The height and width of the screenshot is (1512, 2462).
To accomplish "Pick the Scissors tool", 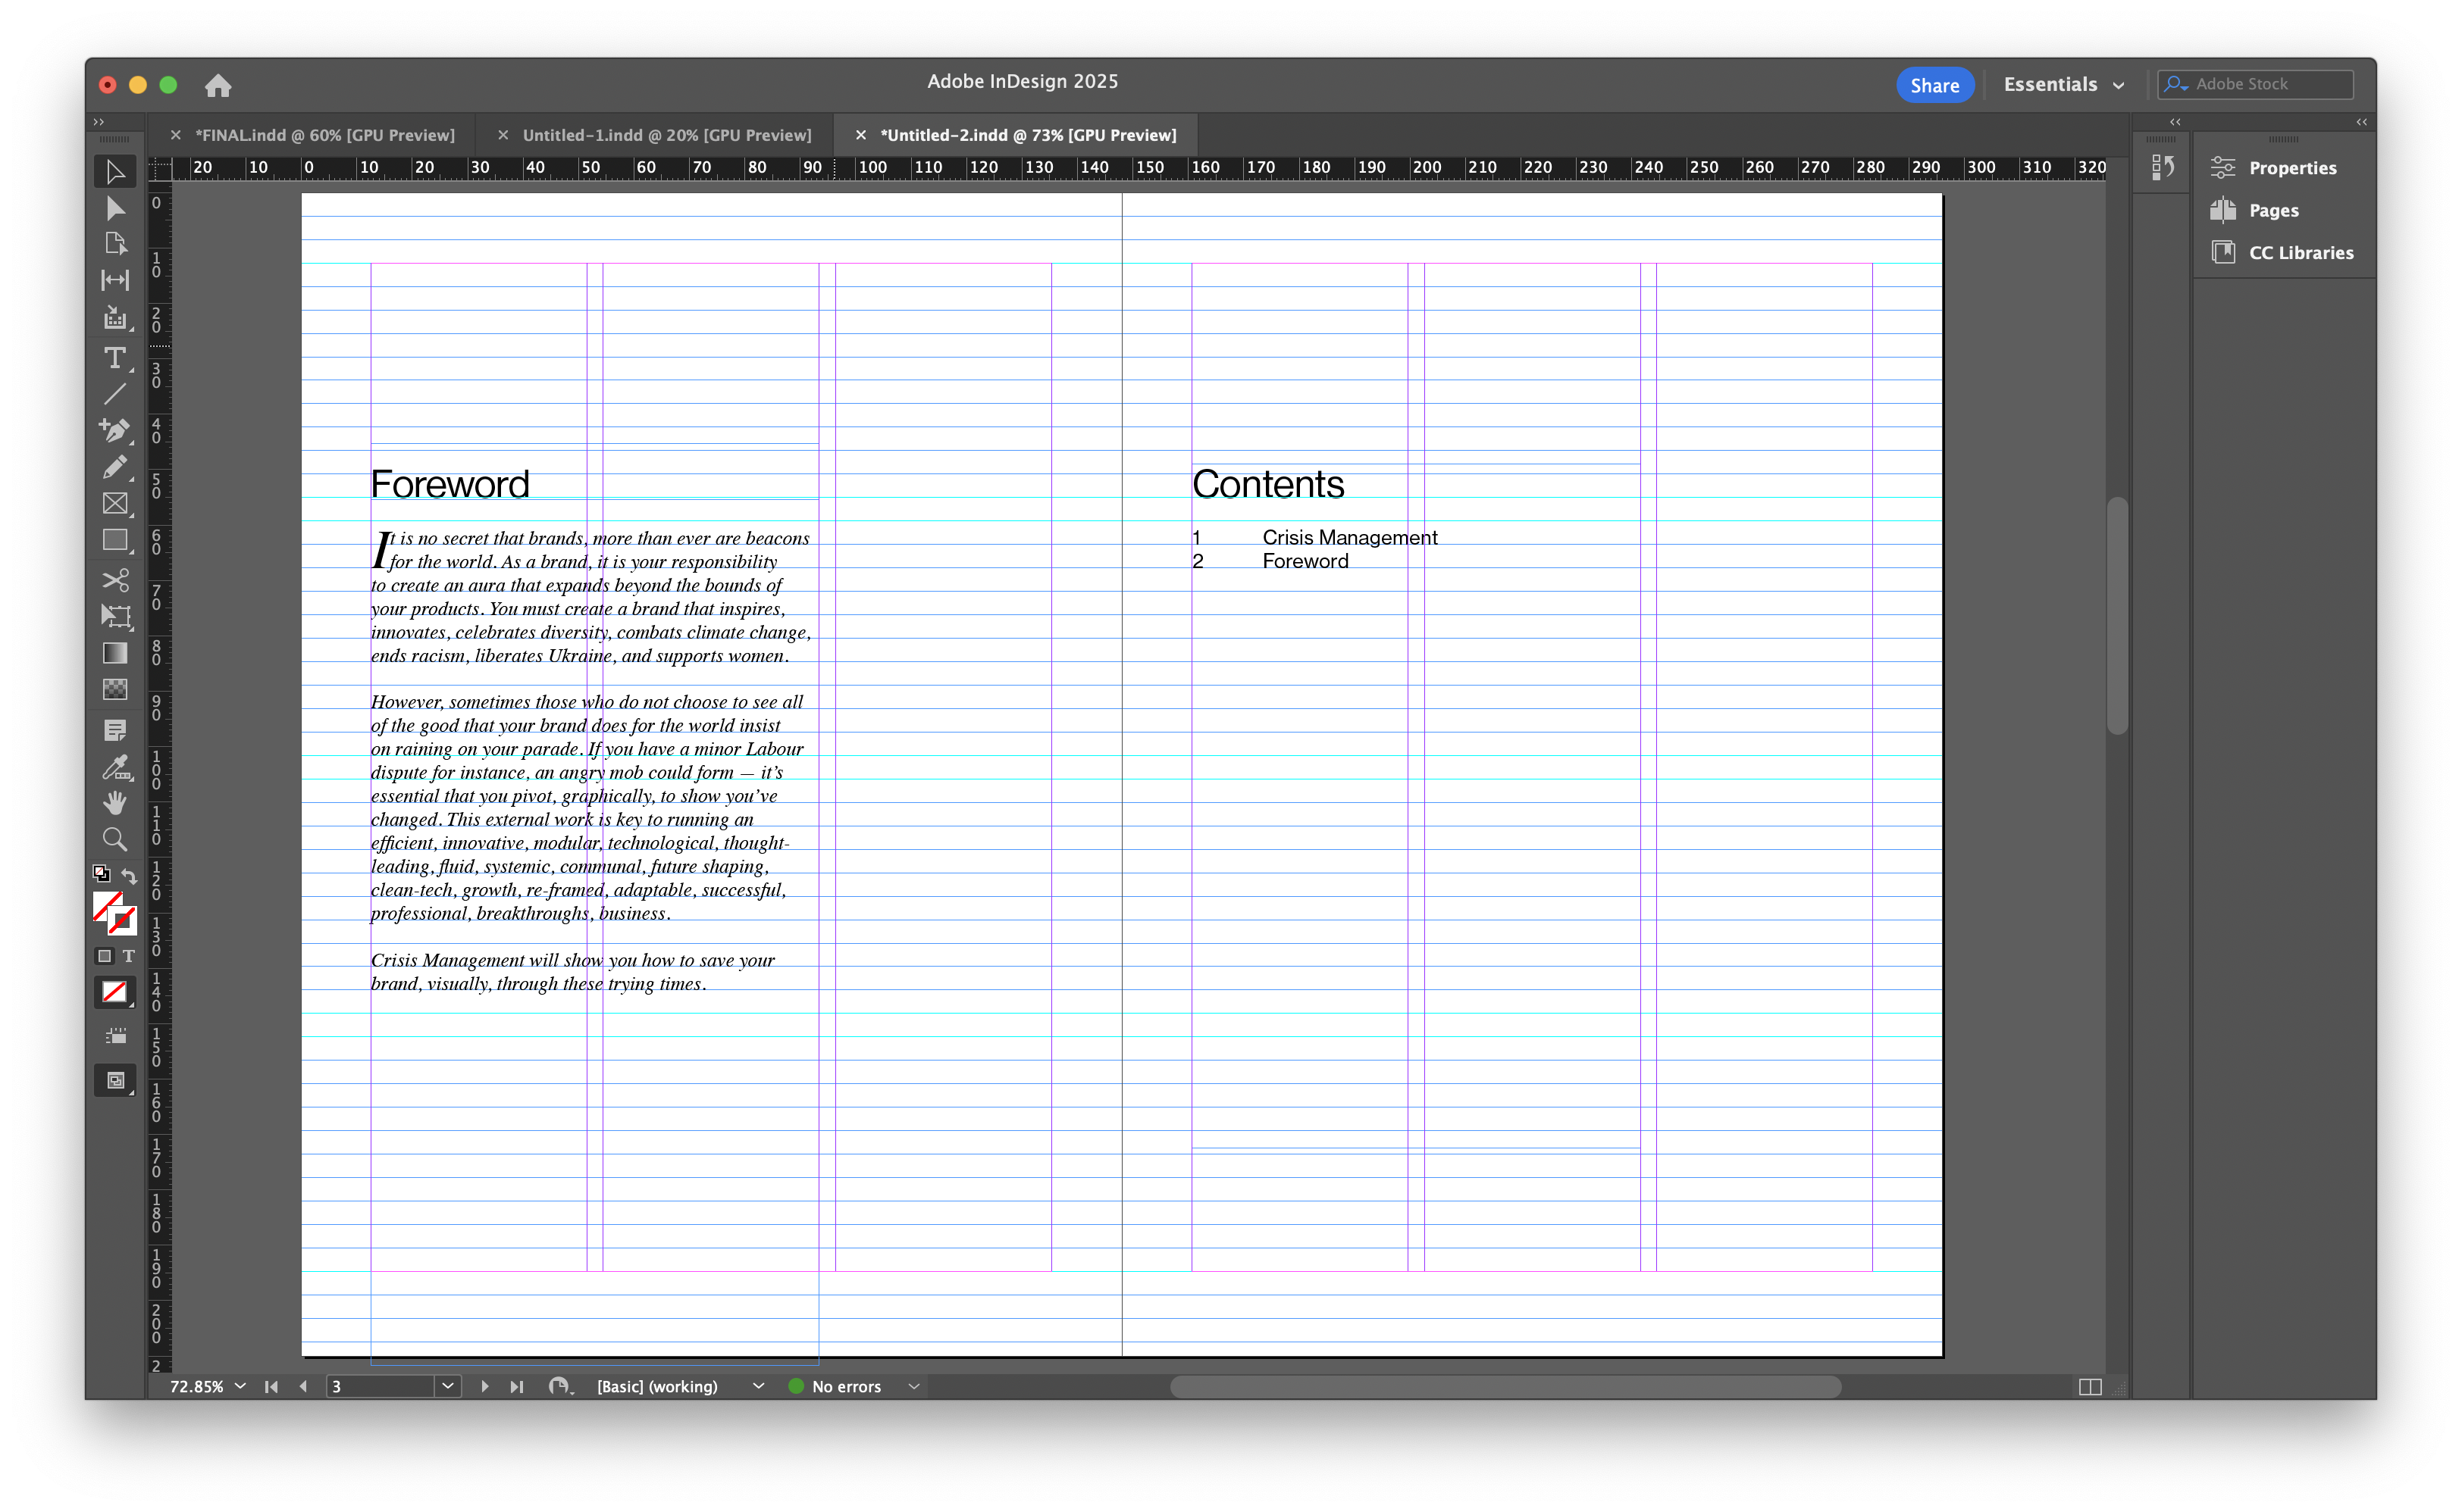I will (x=115, y=580).
